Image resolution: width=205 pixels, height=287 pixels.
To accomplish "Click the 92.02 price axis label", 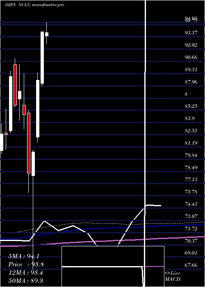I will pyautogui.click(x=191, y=45).
